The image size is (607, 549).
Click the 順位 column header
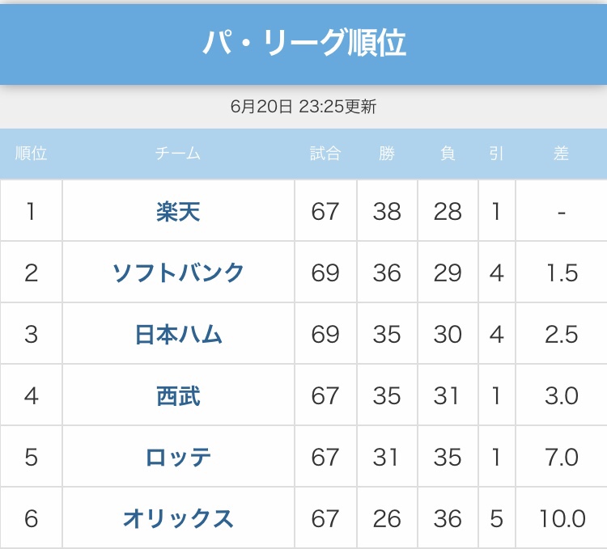pos(31,154)
